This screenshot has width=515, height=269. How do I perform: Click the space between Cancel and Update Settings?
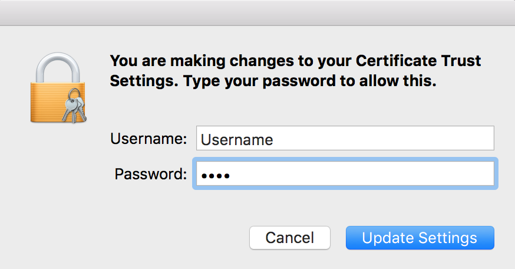pos(338,238)
